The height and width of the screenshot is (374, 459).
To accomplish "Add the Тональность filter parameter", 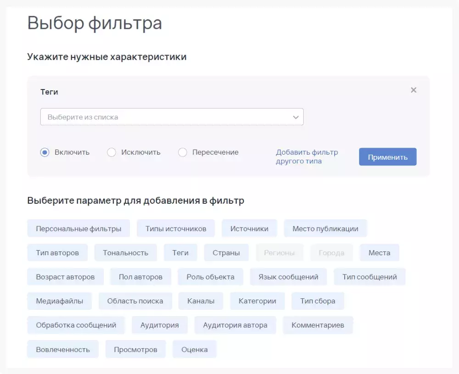I will pyautogui.click(x=125, y=252).
